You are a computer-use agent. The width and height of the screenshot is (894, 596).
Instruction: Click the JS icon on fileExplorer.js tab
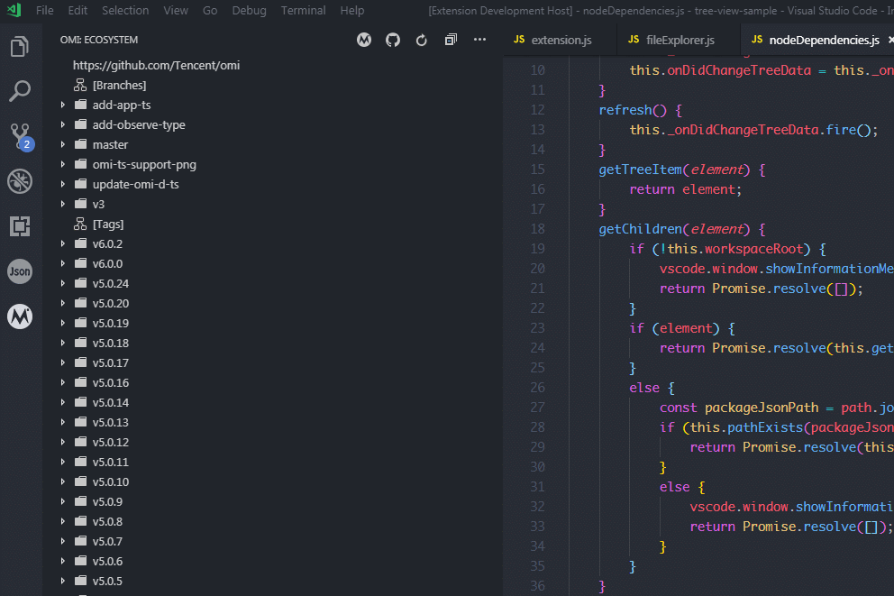tap(634, 40)
